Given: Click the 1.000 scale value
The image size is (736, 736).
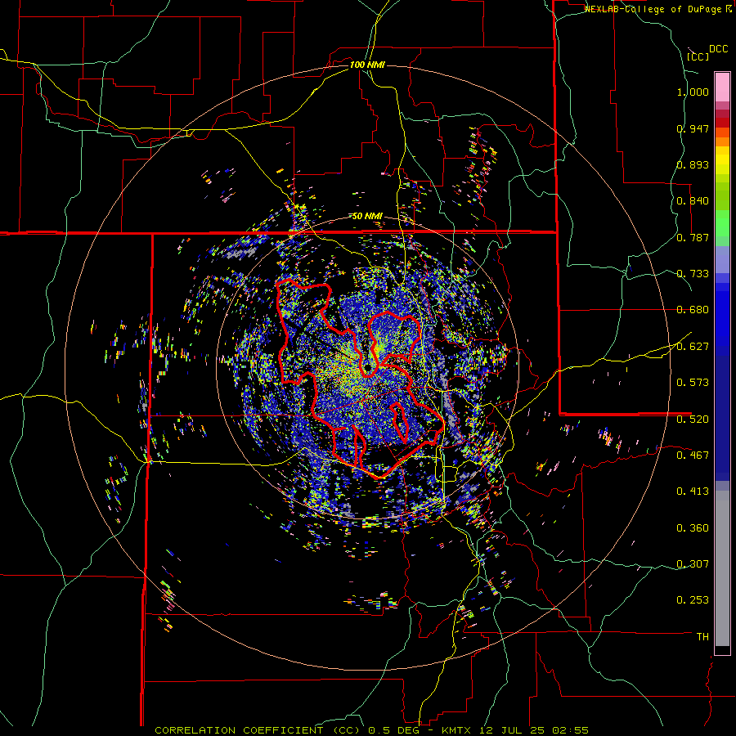Looking at the screenshot, I should (693, 92).
